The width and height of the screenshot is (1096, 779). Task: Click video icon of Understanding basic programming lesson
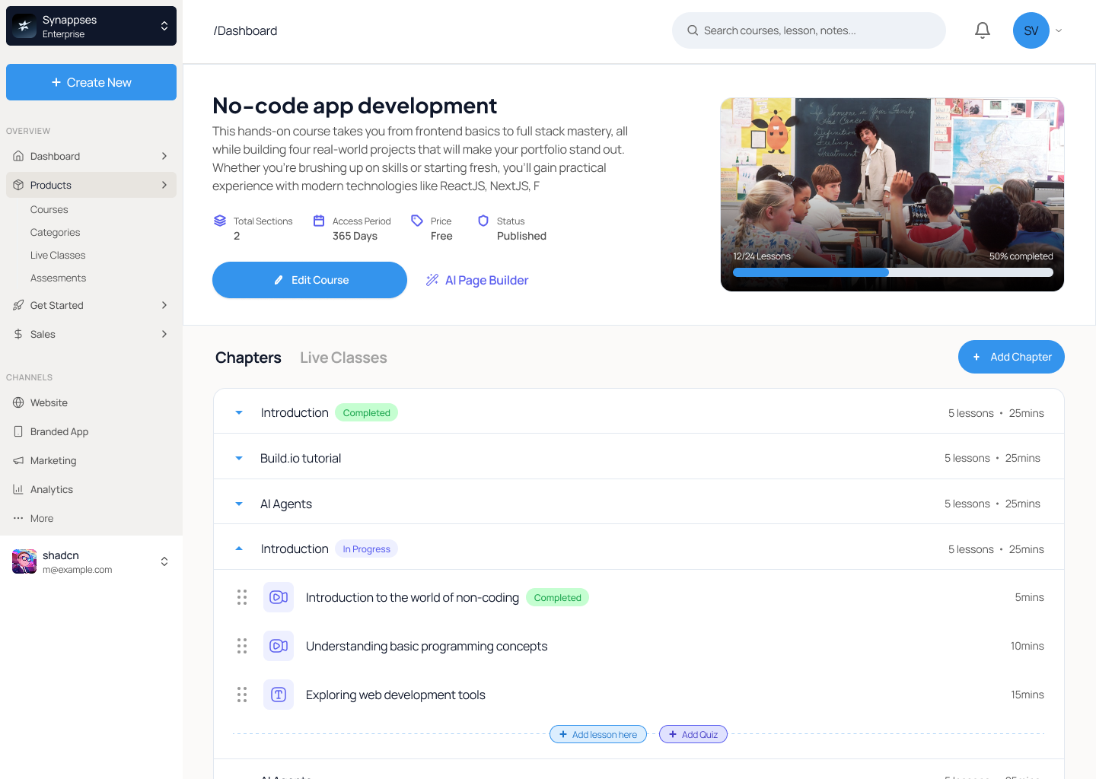pyautogui.click(x=279, y=646)
